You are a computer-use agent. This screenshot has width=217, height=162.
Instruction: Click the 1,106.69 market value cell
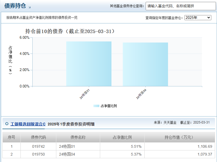[180, 146]
